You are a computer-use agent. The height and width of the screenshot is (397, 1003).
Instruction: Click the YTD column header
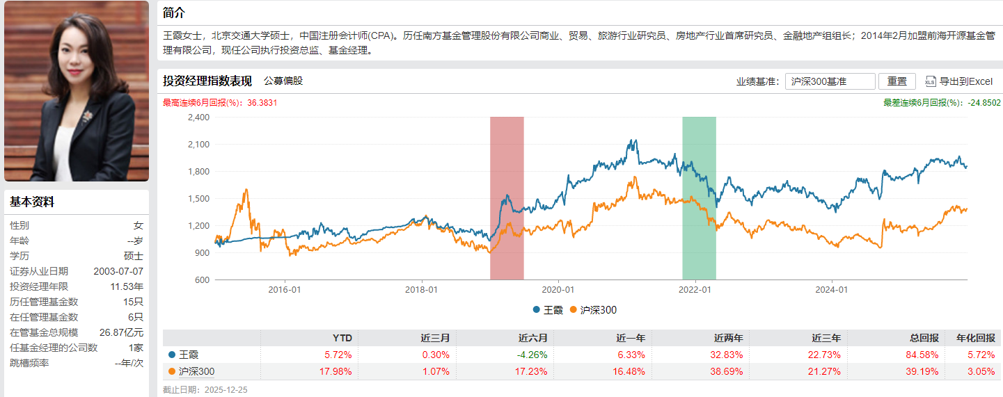[342, 338]
